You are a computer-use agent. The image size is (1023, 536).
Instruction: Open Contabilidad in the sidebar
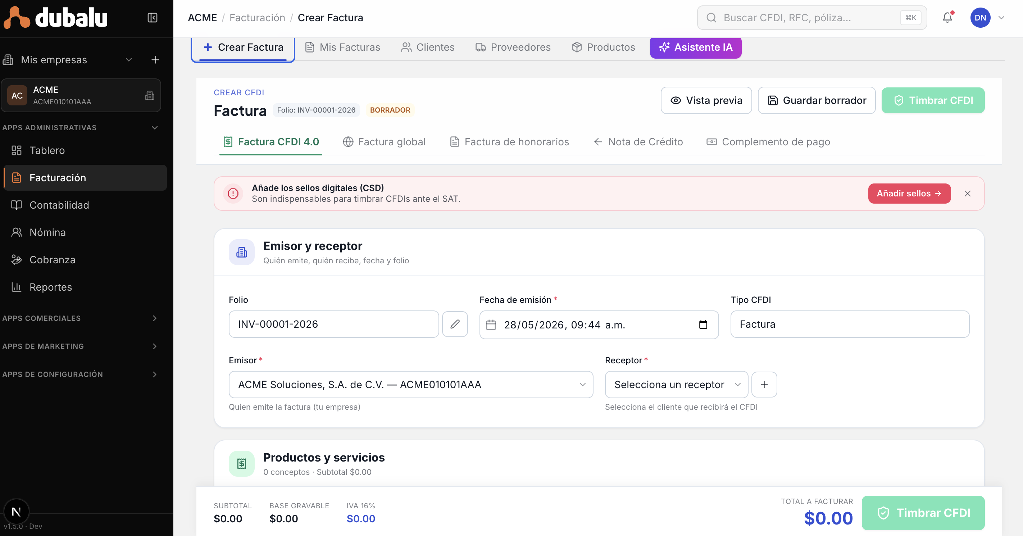pyautogui.click(x=84, y=205)
